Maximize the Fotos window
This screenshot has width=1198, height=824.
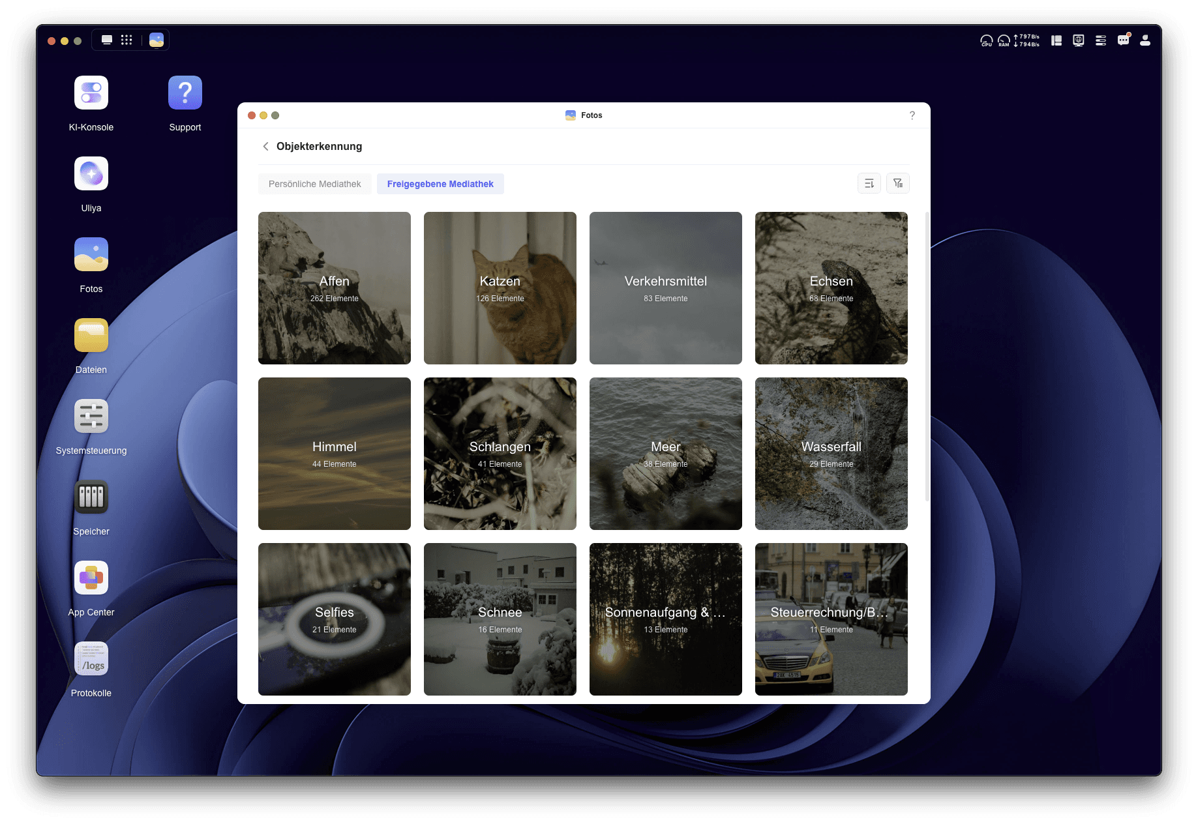tap(275, 115)
